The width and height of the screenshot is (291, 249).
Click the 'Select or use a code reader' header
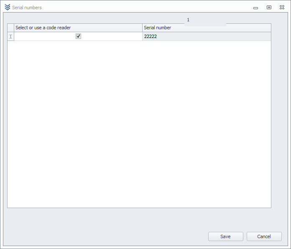pyautogui.click(x=78, y=28)
